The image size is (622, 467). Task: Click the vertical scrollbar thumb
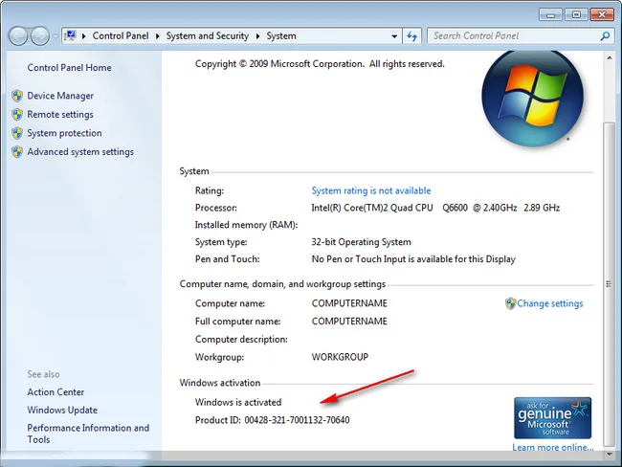tap(609, 284)
